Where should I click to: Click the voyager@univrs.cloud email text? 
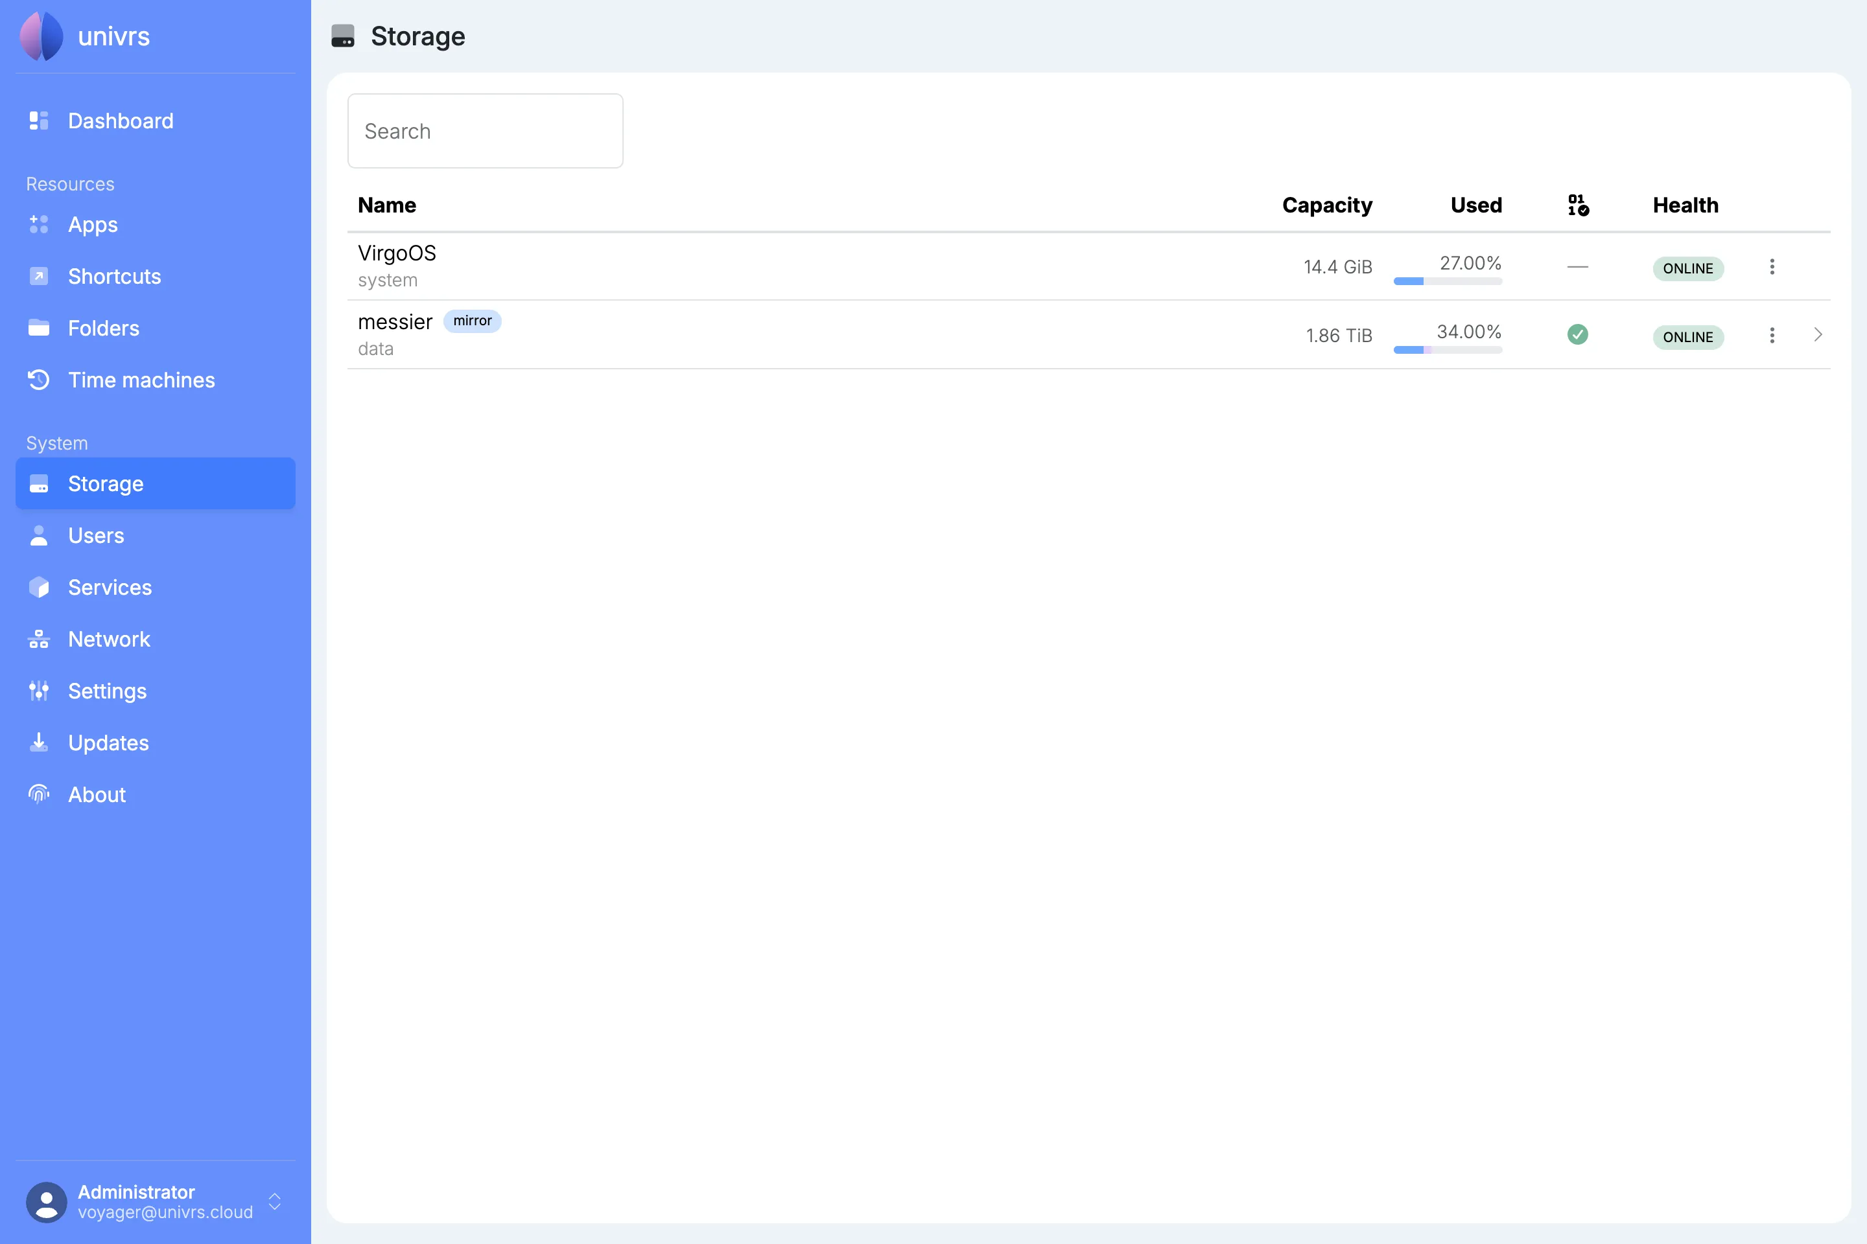pos(165,1212)
